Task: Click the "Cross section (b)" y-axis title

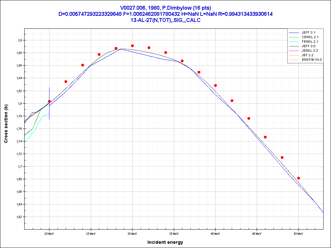Action: click(x=6, y=124)
